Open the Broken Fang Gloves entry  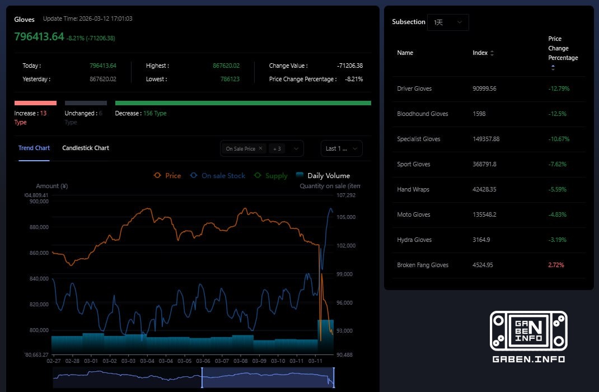pos(423,265)
